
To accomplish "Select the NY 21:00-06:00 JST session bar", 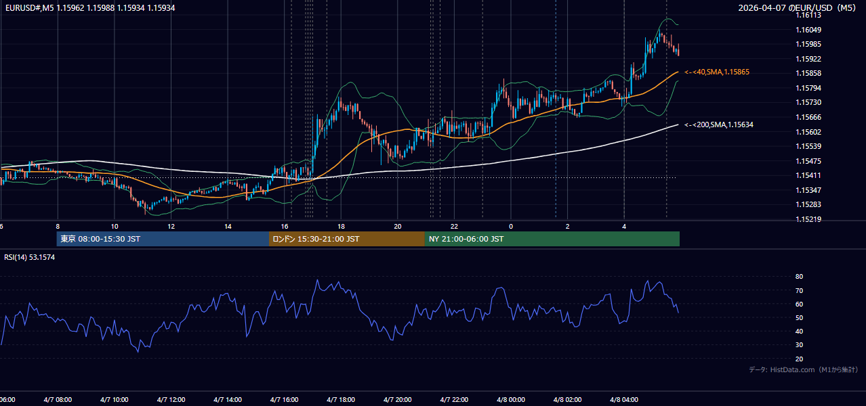I will [x=552, y=239].
